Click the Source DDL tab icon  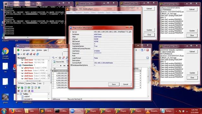point(54,62)
